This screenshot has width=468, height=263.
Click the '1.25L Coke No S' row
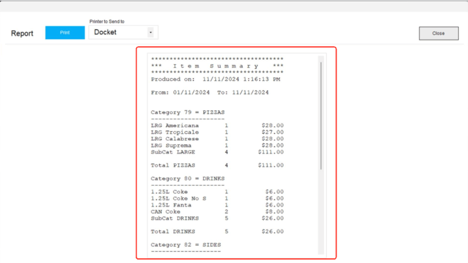coord(217,198)
